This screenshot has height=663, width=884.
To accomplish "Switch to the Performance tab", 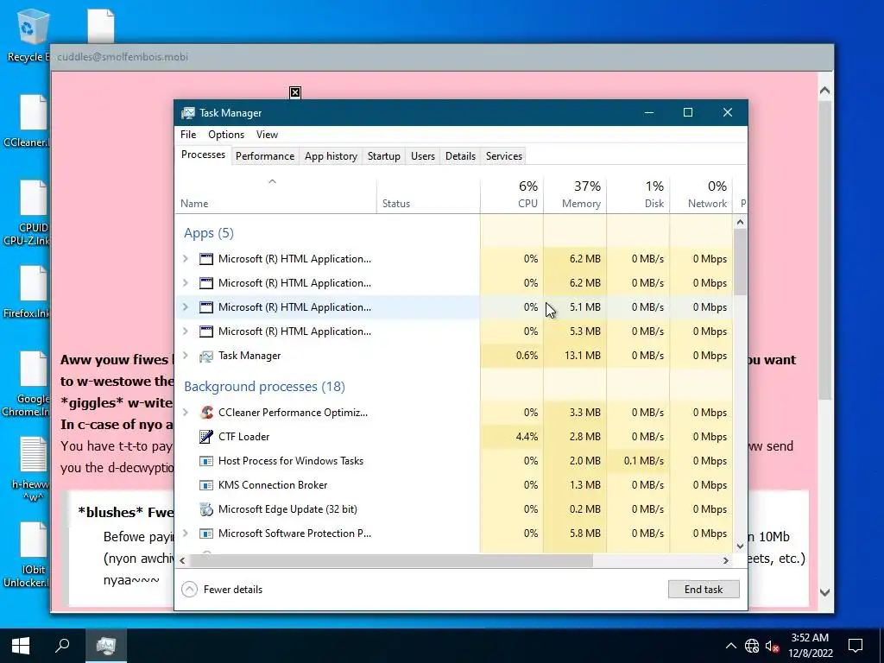I will click(265, 156).
